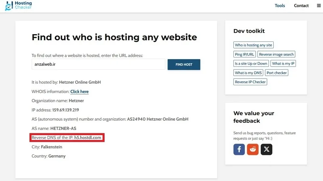
Task: Click the FIND HOST button
Action: click(x=184, y=64)
